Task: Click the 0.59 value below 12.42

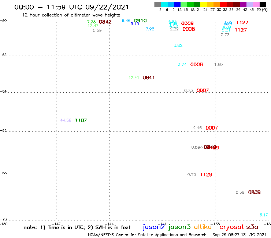Action: 97,31
